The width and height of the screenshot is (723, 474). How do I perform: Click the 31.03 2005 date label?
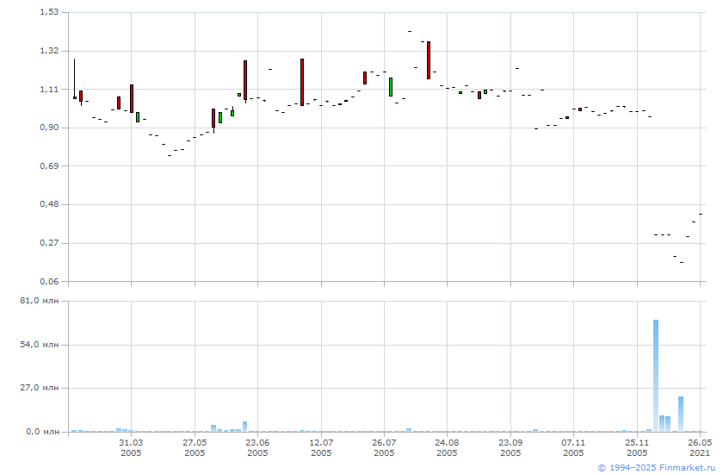(131, 447)
